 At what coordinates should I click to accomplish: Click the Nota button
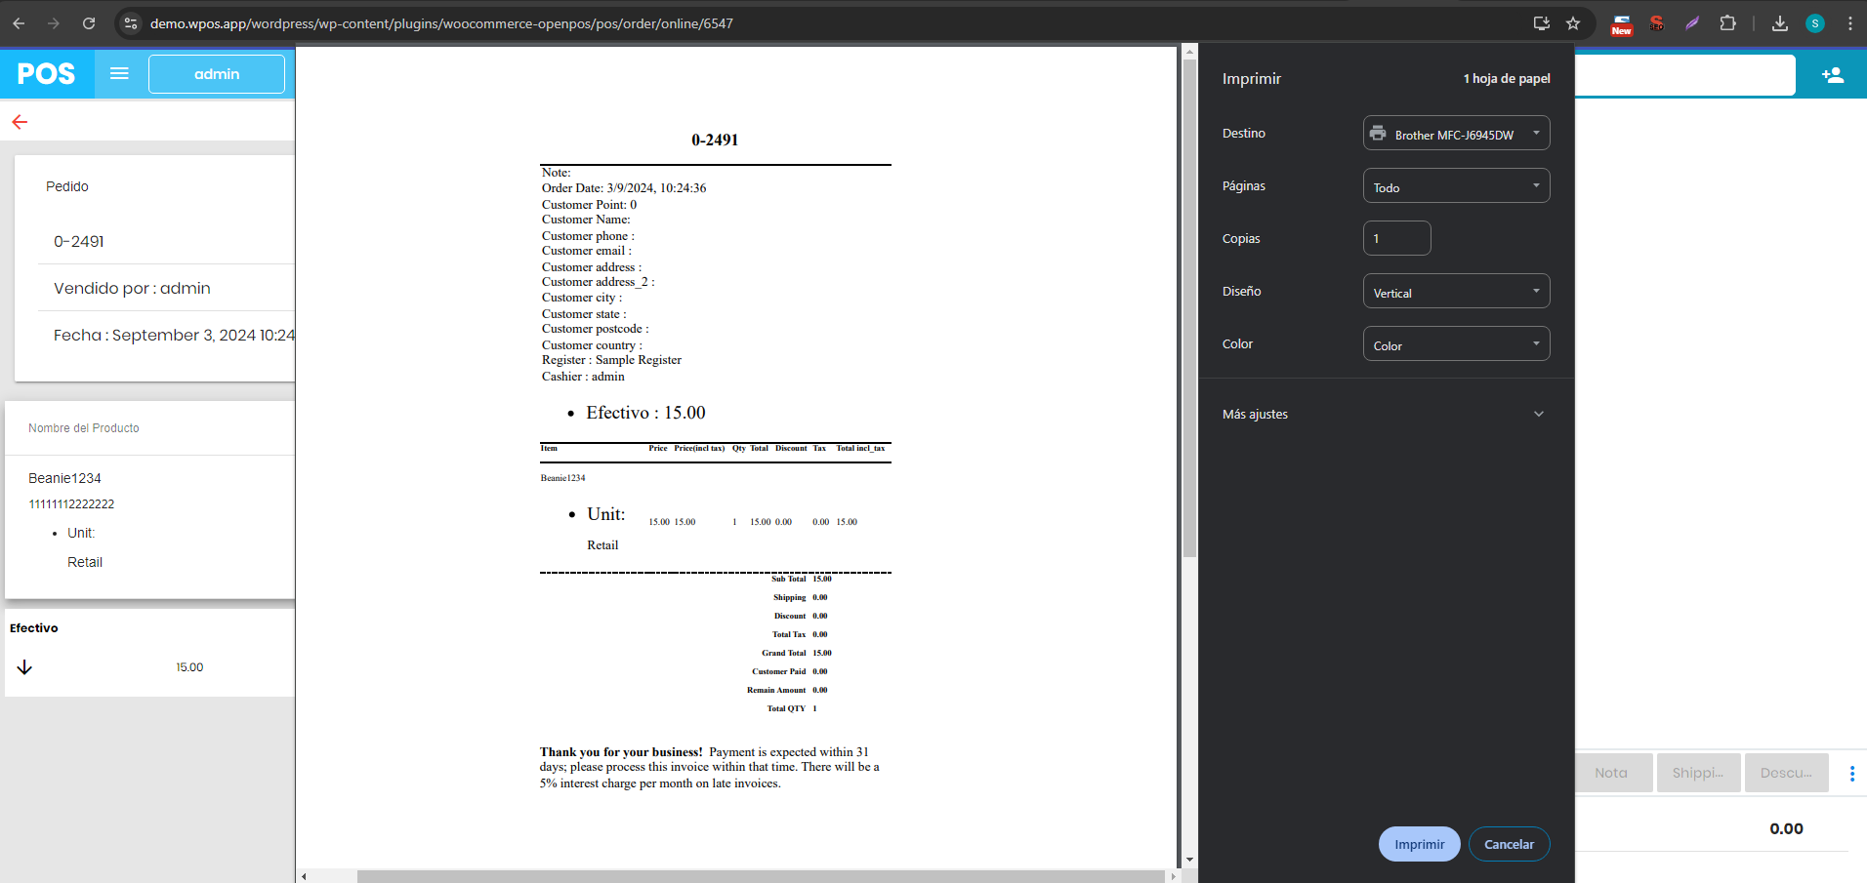[1613, 773]
